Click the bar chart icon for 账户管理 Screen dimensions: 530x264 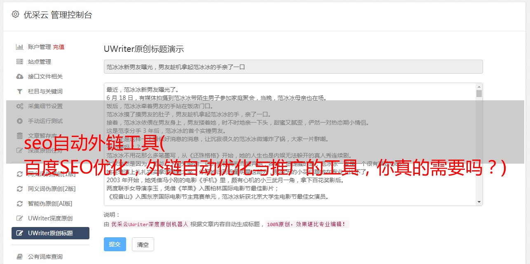[19, 47]
